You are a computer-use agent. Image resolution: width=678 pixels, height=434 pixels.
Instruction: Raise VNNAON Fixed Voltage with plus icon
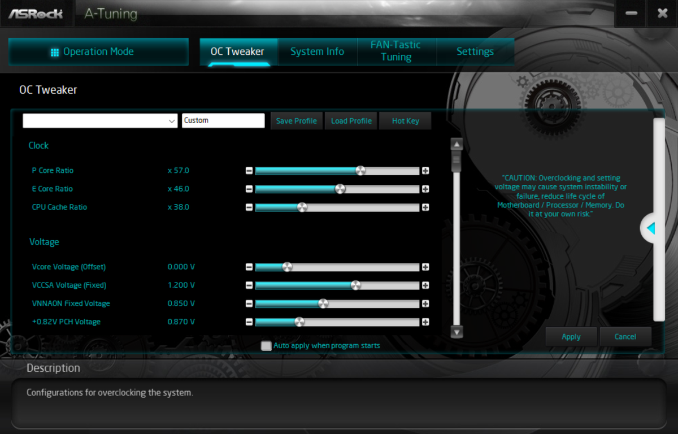point(425,304)
